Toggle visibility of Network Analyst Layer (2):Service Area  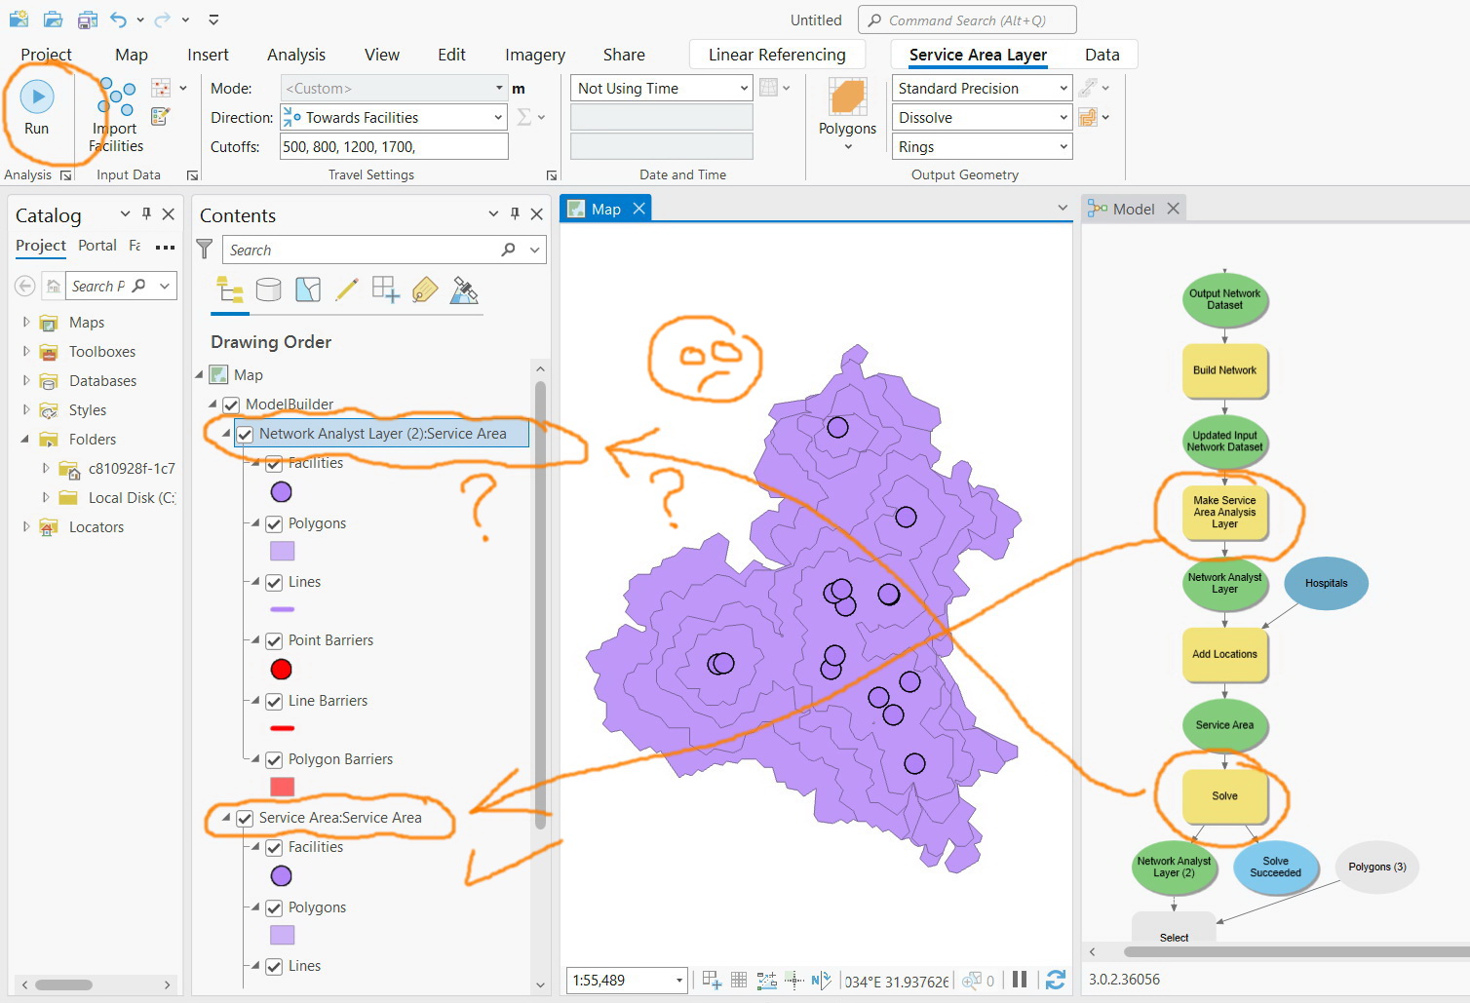245,434
